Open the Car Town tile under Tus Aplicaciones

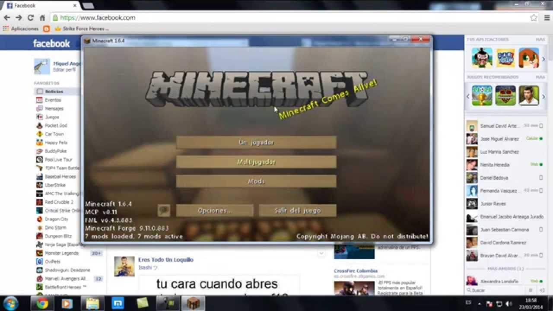505,58
